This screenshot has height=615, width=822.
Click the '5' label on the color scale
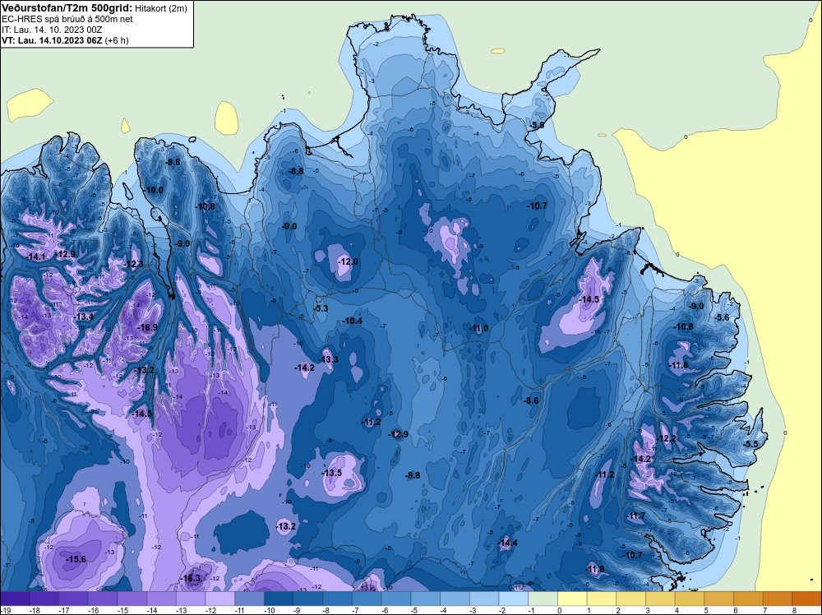point(706,610)
